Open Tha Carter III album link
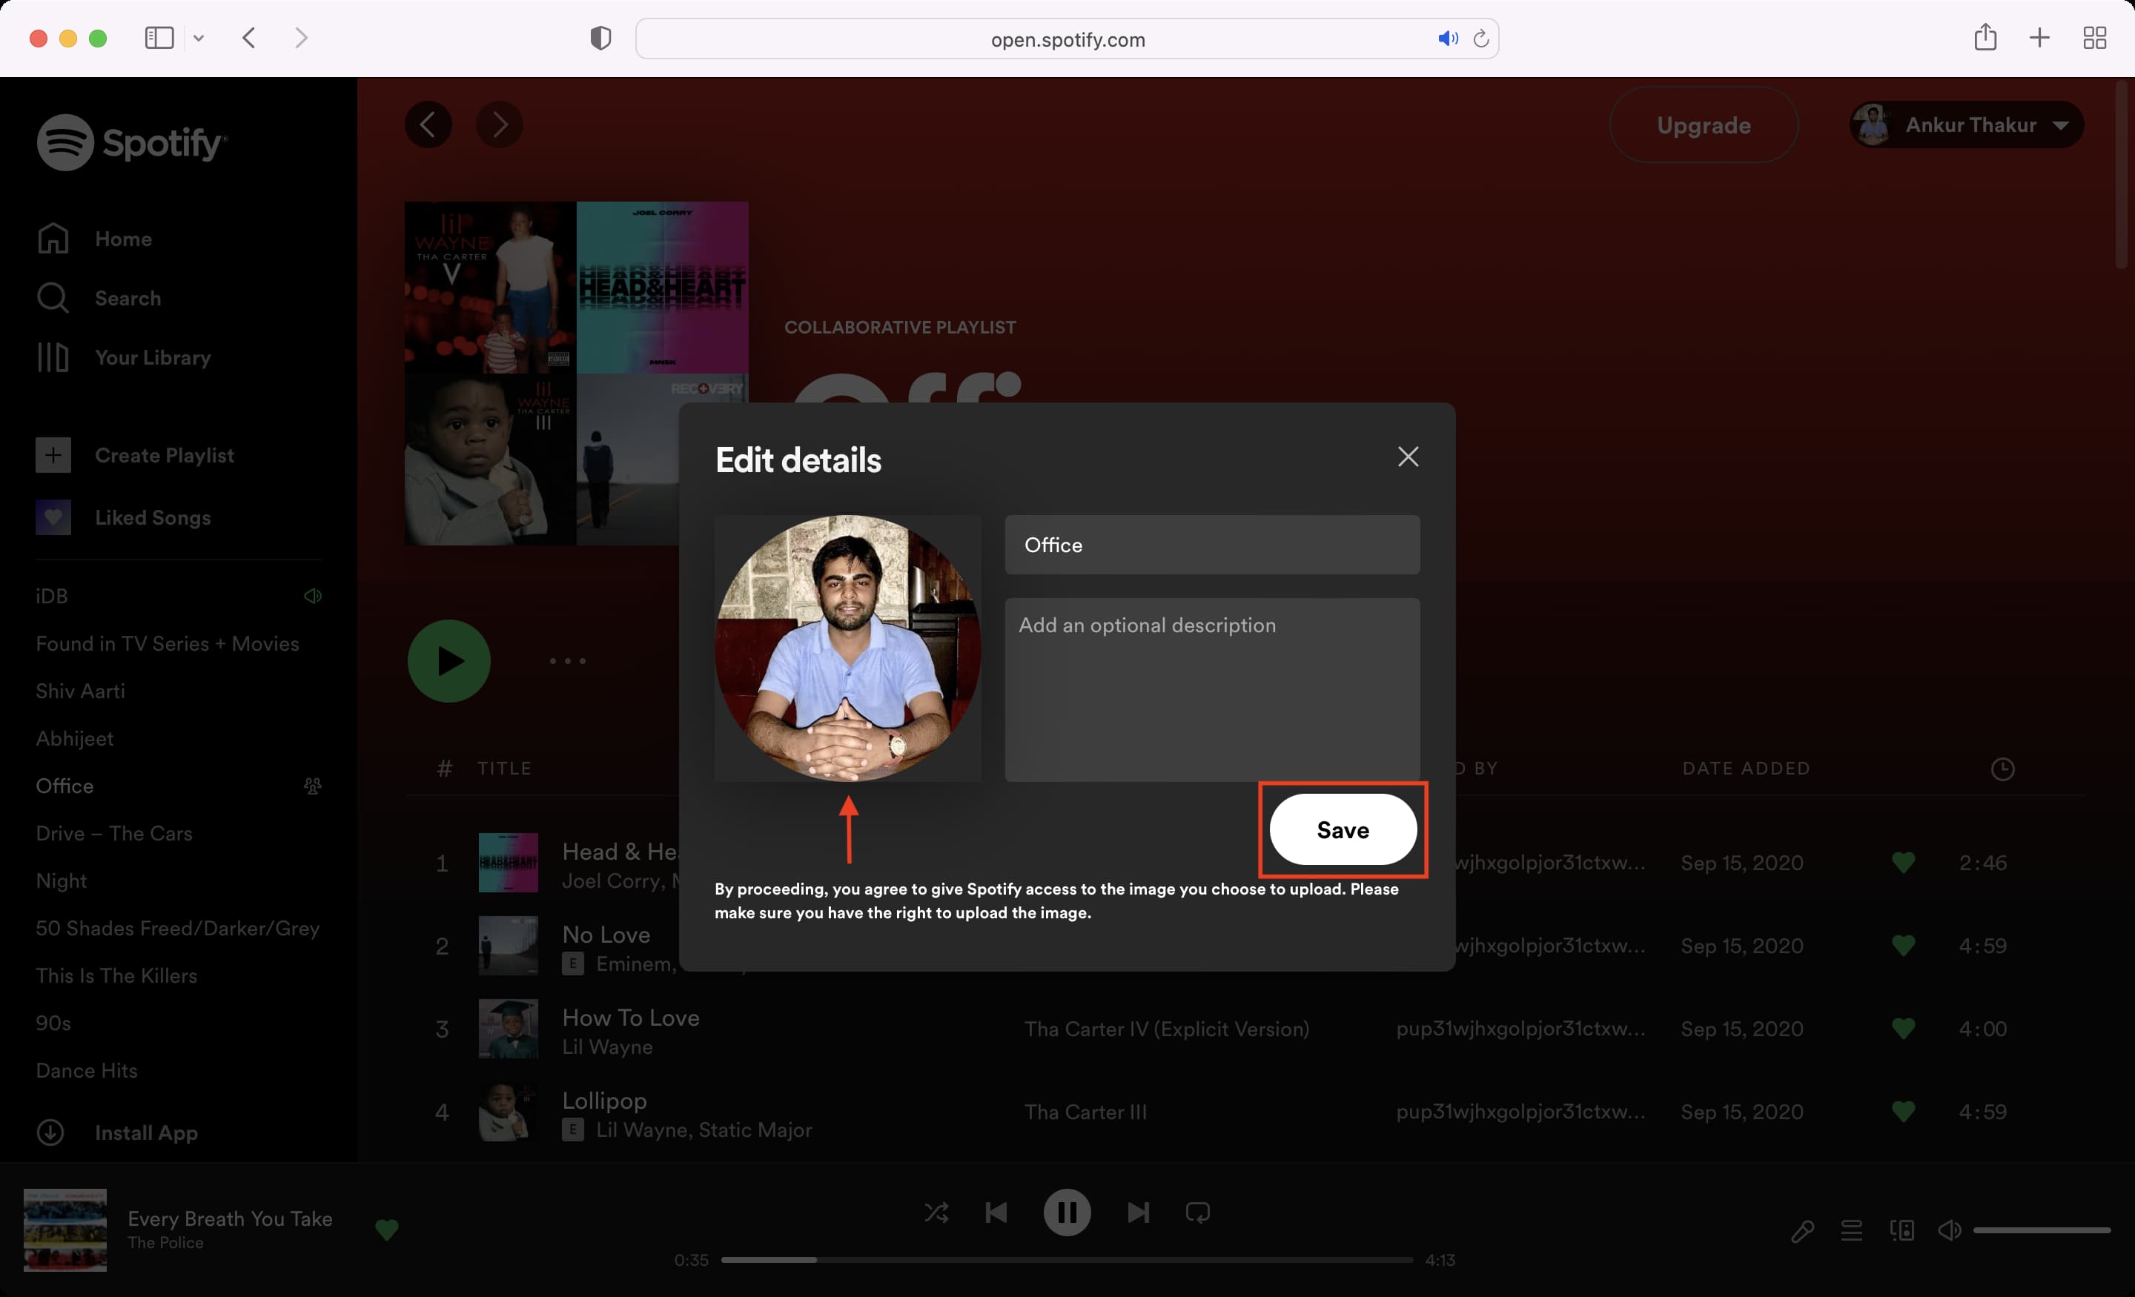 click(1085, 1112)
